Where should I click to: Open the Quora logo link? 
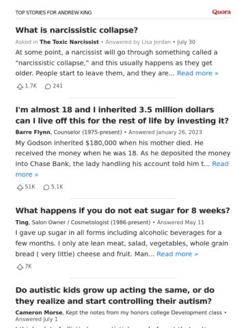click(x=221, y=12)
